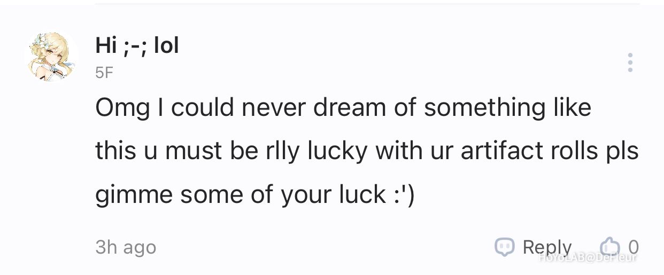This screenshot has width=664, height=275.
Task: Click the HoYoLAB@DeFleur watermark
Action: [588, 258]
